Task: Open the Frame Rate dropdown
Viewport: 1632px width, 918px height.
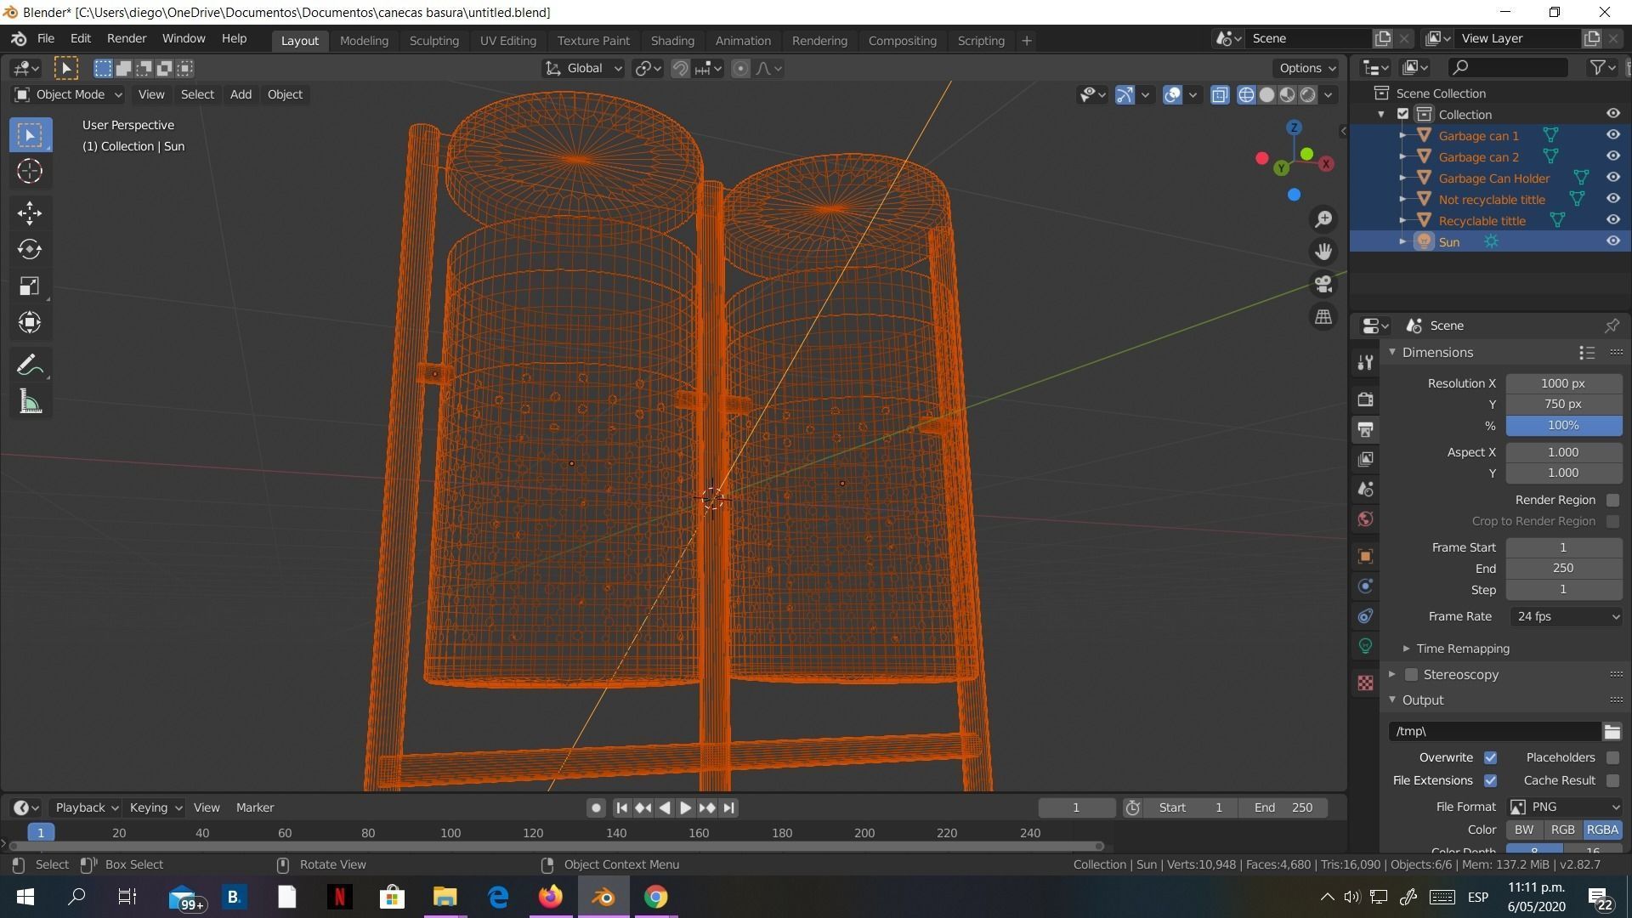Action: click(1564, 616)
